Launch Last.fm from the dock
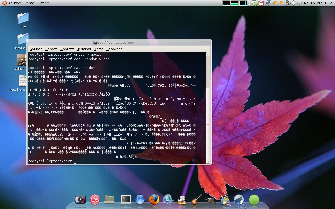The height and width of the screenshot is (209, 335). (x=95, y=200)
